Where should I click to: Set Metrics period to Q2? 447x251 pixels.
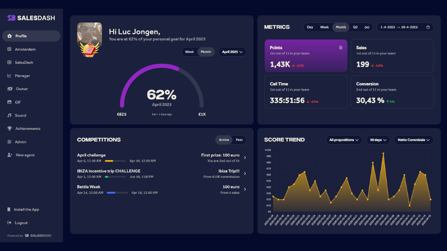point(355,27)
